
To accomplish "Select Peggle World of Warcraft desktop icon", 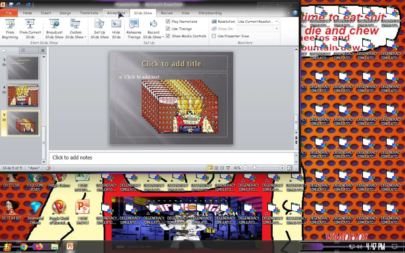I will [x=59, y=212].
